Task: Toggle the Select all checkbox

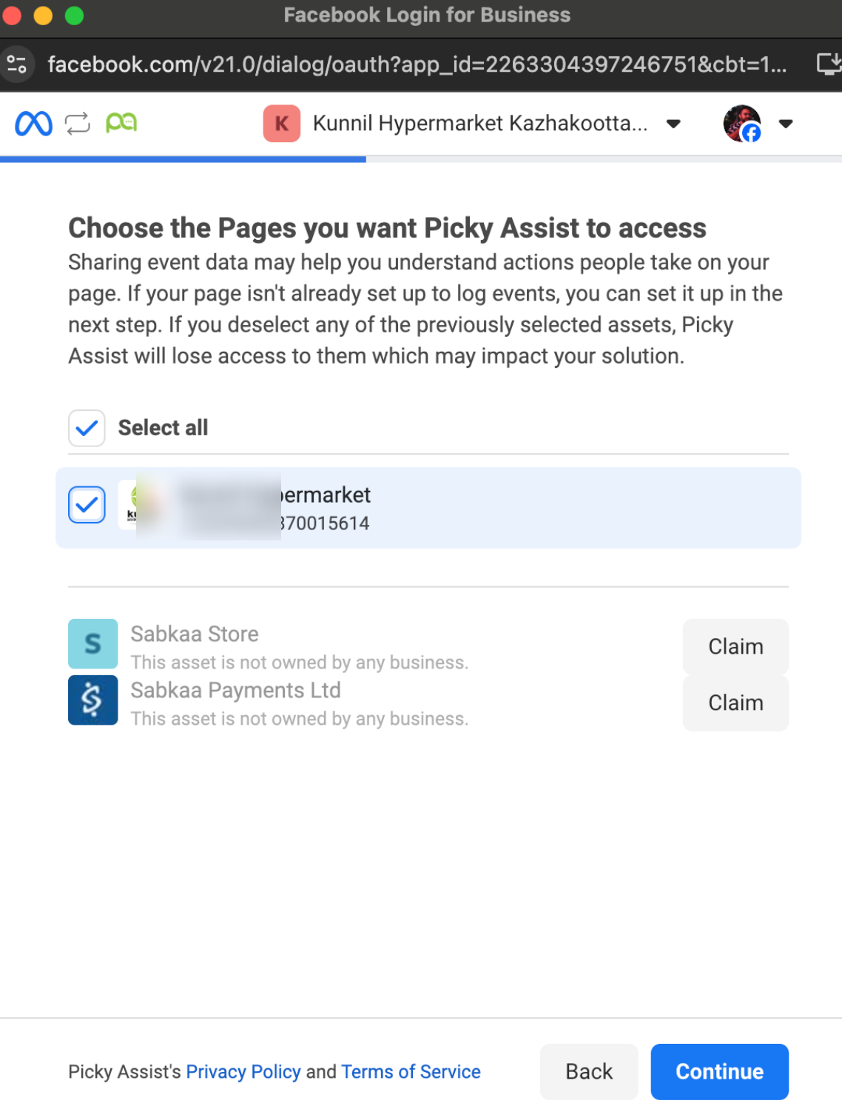Action: click(87, 428)
